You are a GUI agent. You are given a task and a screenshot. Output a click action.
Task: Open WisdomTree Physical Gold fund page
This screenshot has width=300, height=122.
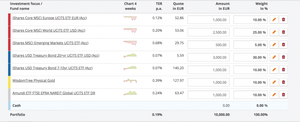34,80
